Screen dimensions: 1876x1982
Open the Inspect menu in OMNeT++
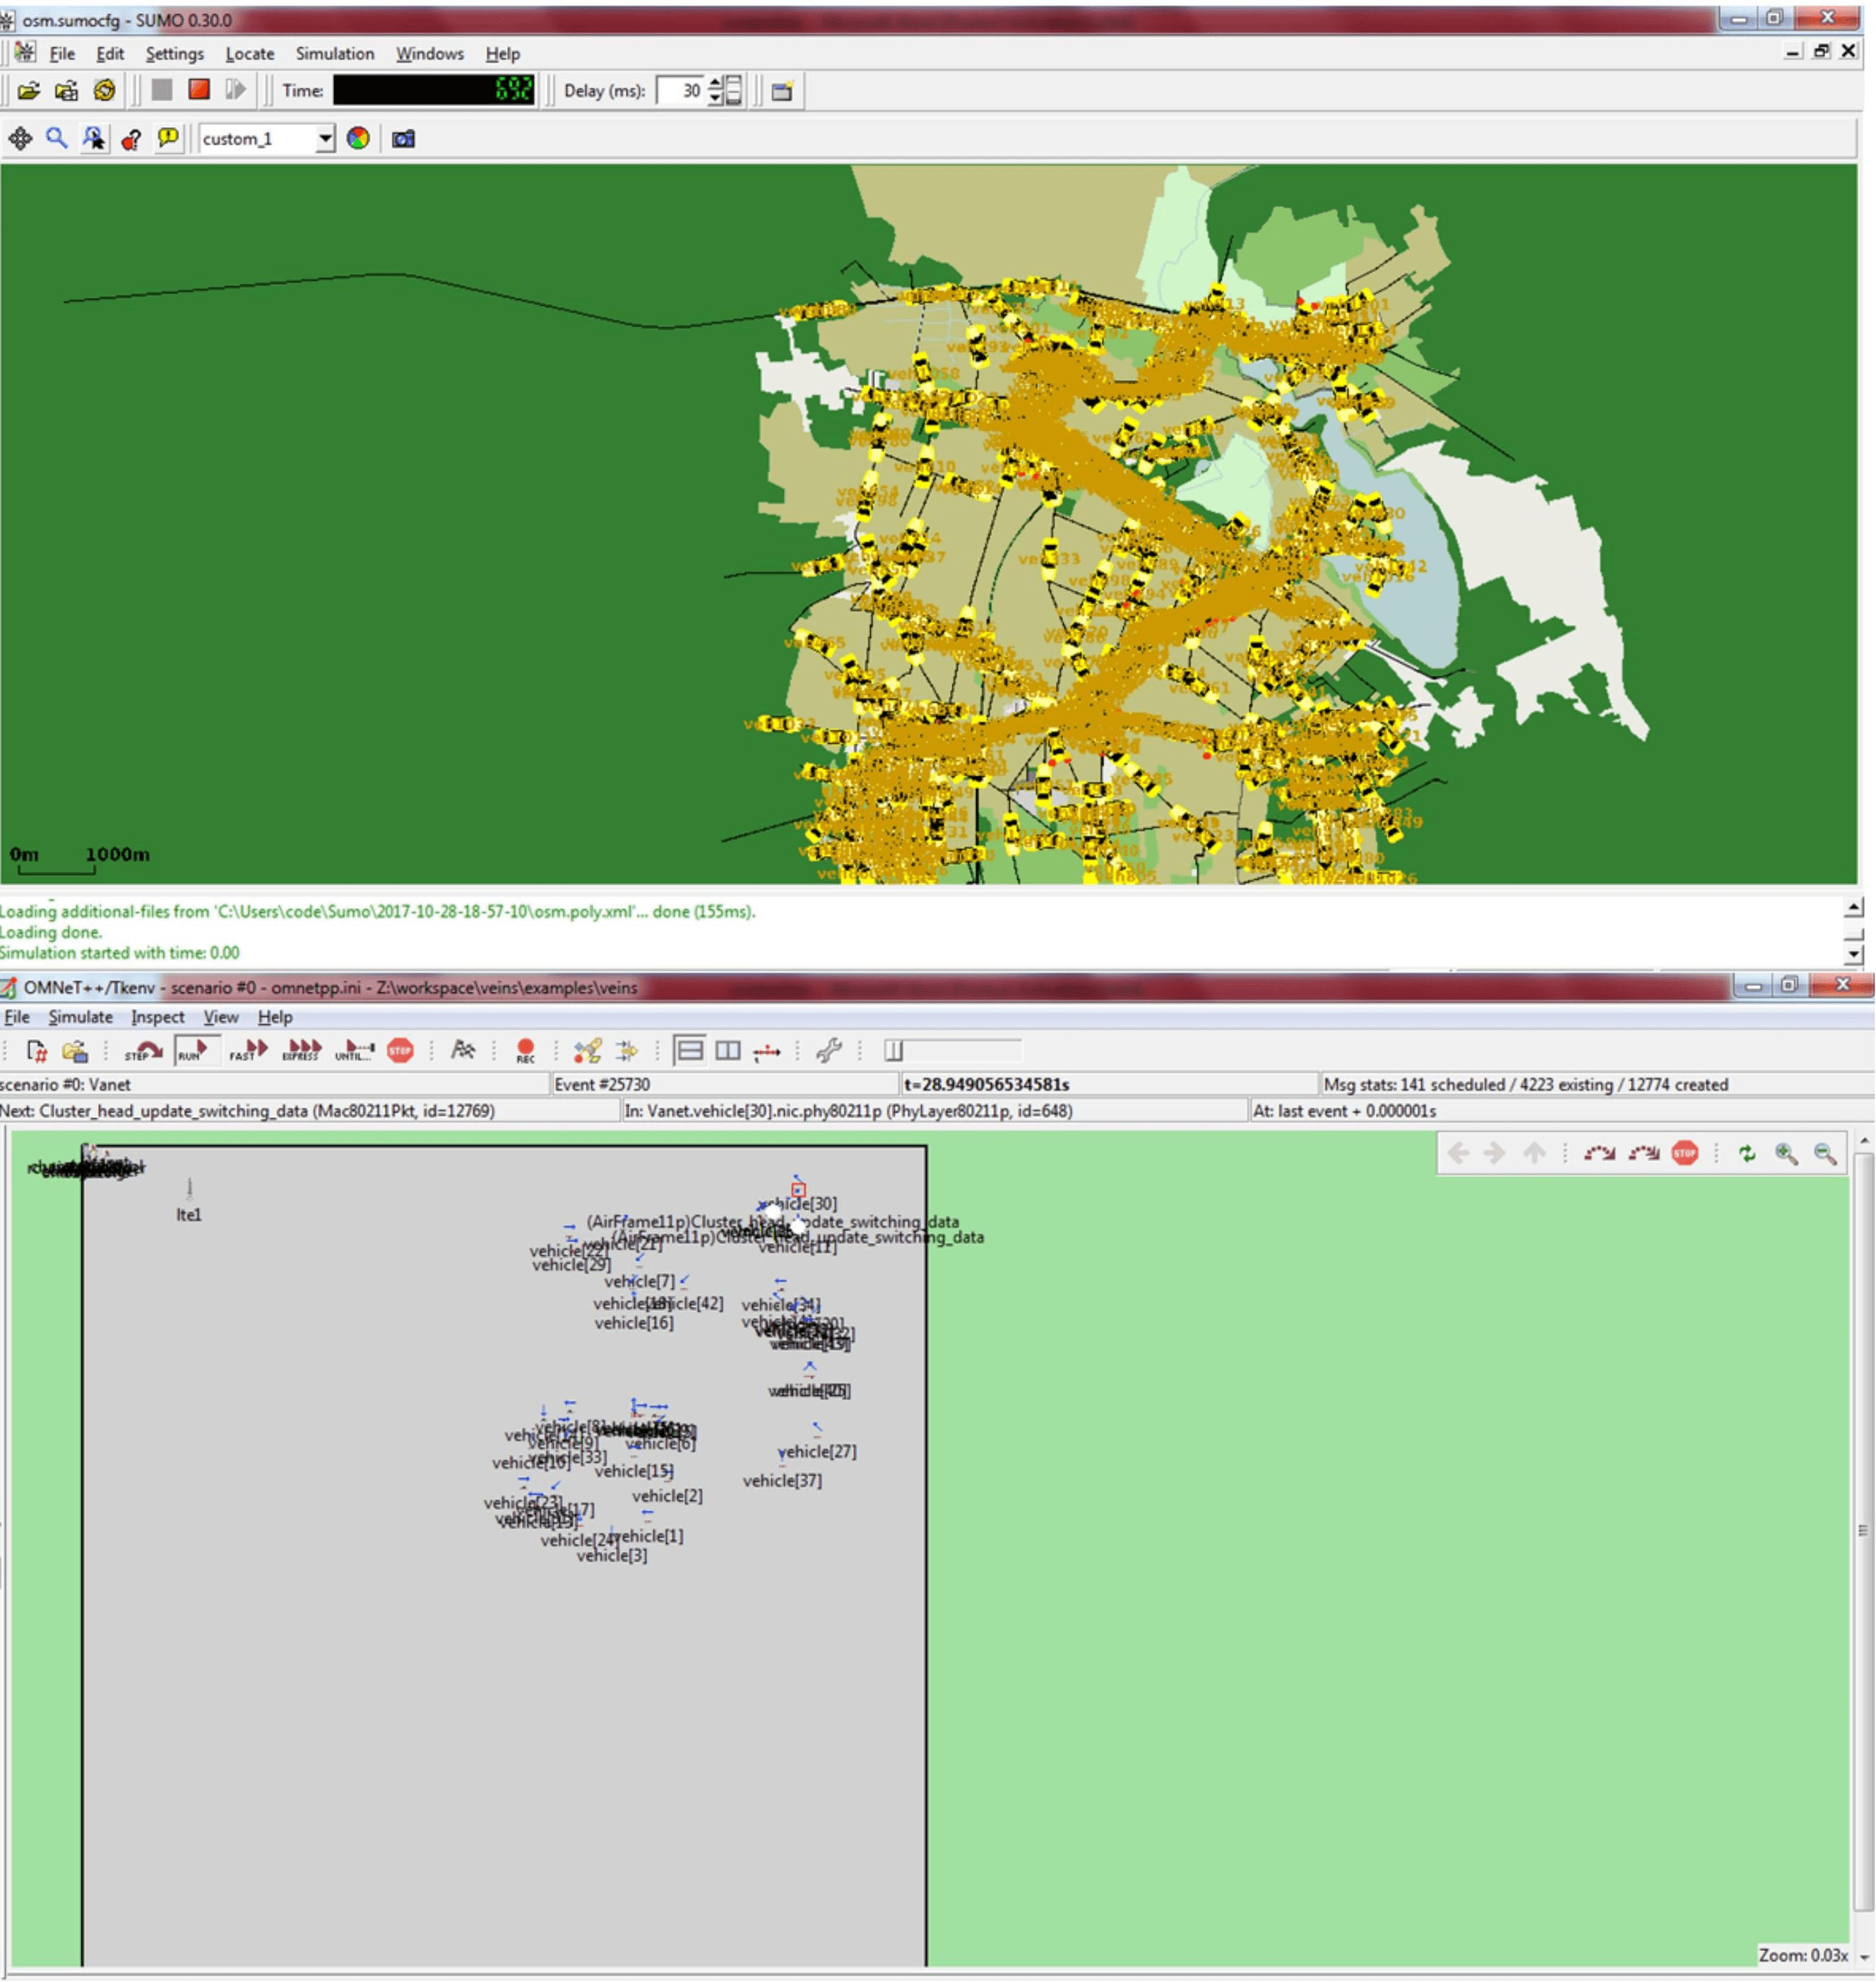(157, 1017)
